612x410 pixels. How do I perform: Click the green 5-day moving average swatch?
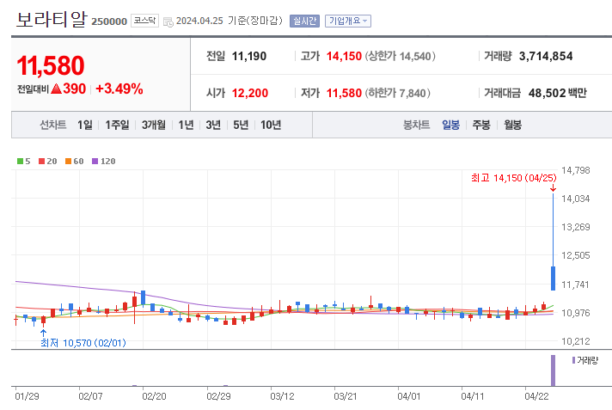[x=20, y=162]
